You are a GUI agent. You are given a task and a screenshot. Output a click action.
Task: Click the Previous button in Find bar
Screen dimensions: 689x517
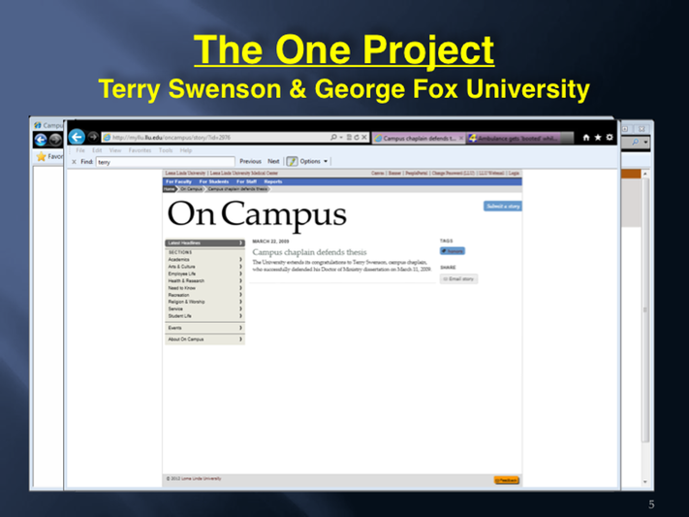(x=250, y=161)
